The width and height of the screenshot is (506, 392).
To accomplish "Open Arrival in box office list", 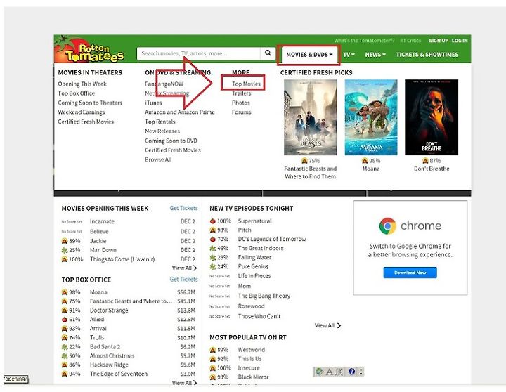I will pyautogui.click(x=98, y=329).
